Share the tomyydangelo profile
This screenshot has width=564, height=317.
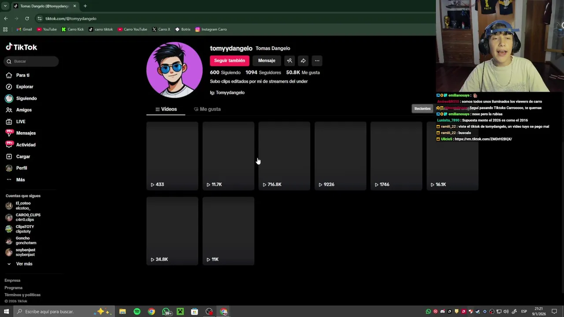click(303, 61)
